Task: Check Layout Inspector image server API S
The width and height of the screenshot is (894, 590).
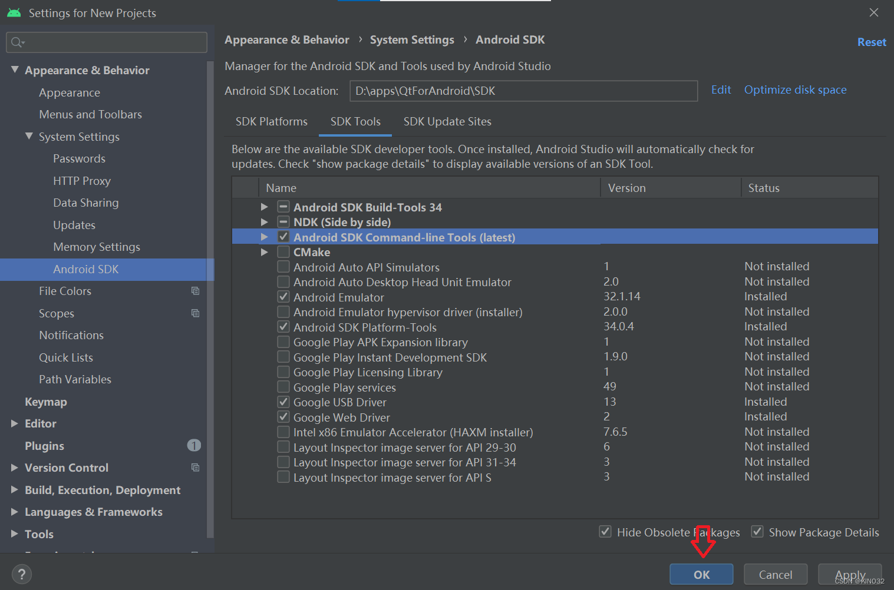Action: pos(283,477)
